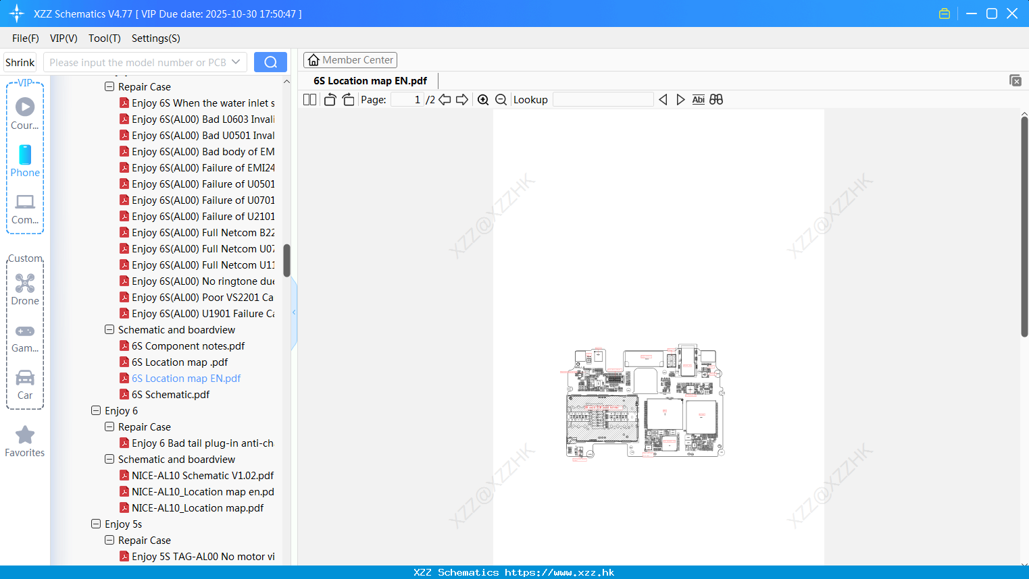Click the board layout in the PDF page
The image size is (1029, 579).
(645, 402)
